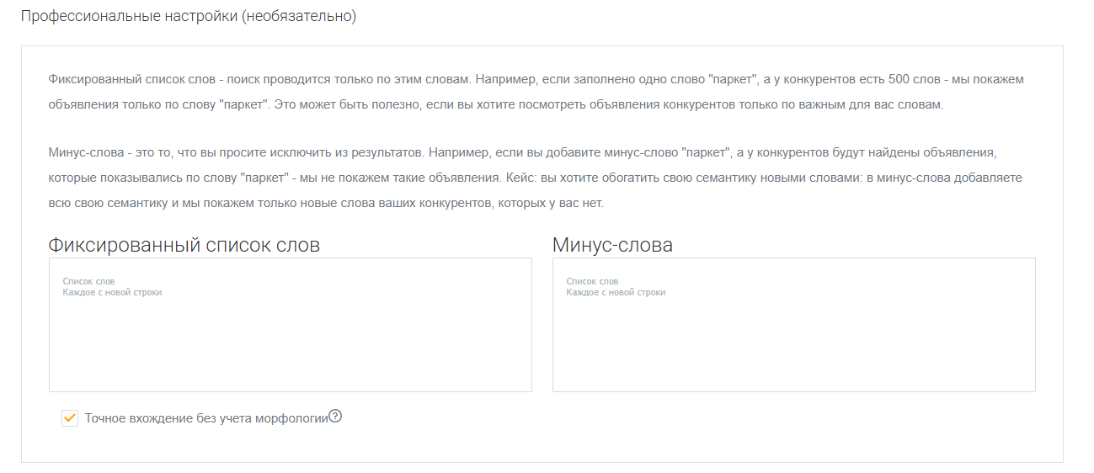1094x473 pixels.
Task: Focus the 'Фиксированный список слов' text area
Action: [290, 337]
